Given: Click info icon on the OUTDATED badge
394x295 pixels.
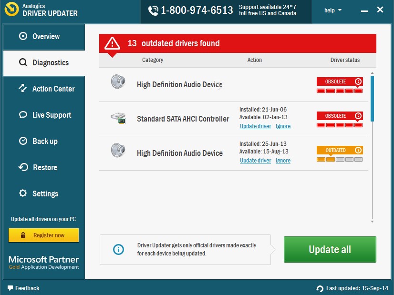Looking at the screenshot, I should click(x=358, y=150).
